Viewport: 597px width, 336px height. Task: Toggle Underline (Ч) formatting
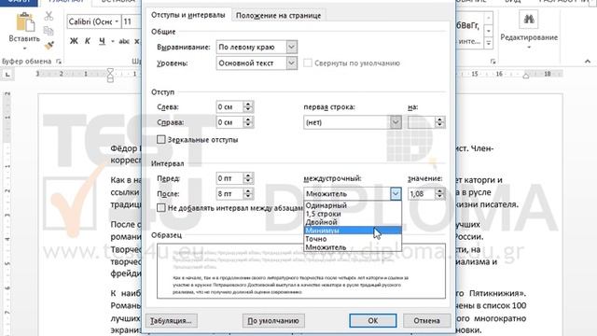click(x=102, y=41)
